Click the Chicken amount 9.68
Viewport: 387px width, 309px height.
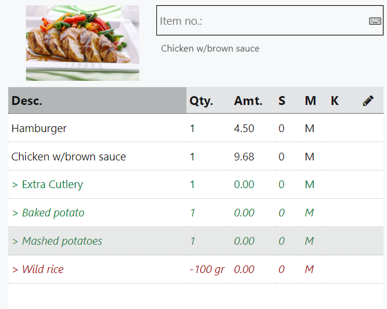tap(244, 157)
